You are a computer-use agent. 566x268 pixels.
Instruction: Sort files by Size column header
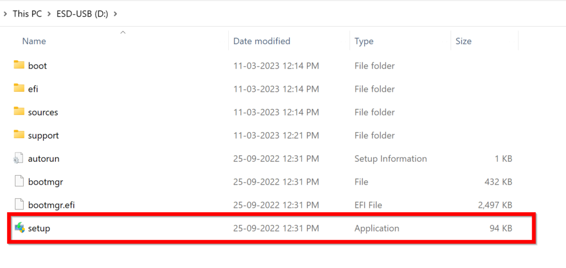(463, 41)
